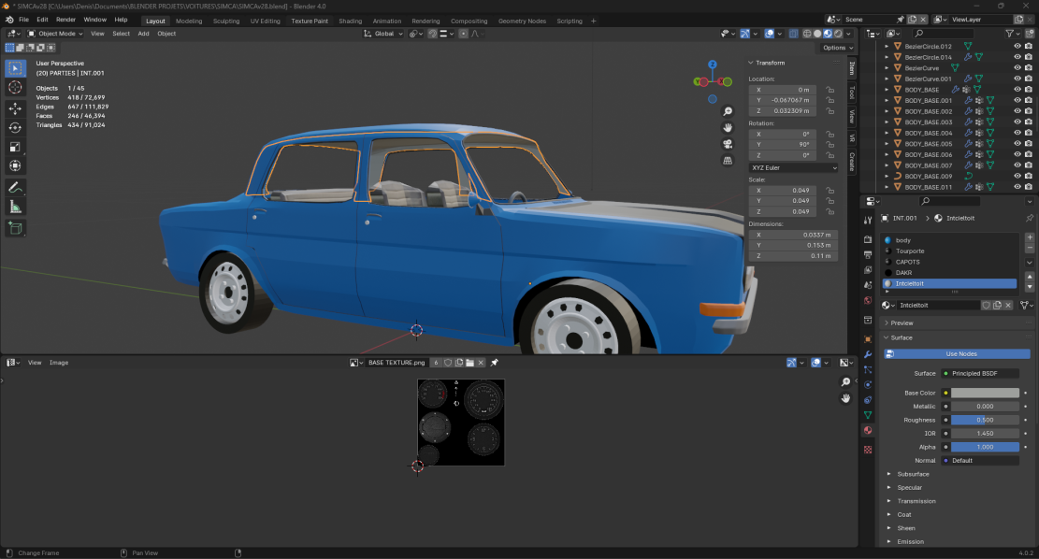Image resolution: width=1039 pixels, height=559 pixels.
Task: Click the Use Nodes button
Action: (x=960, y=354)
